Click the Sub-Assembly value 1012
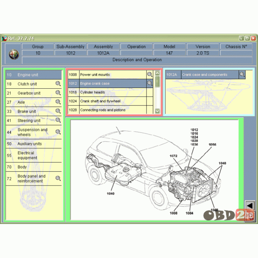Screen dimensions: 258x258 70,53
